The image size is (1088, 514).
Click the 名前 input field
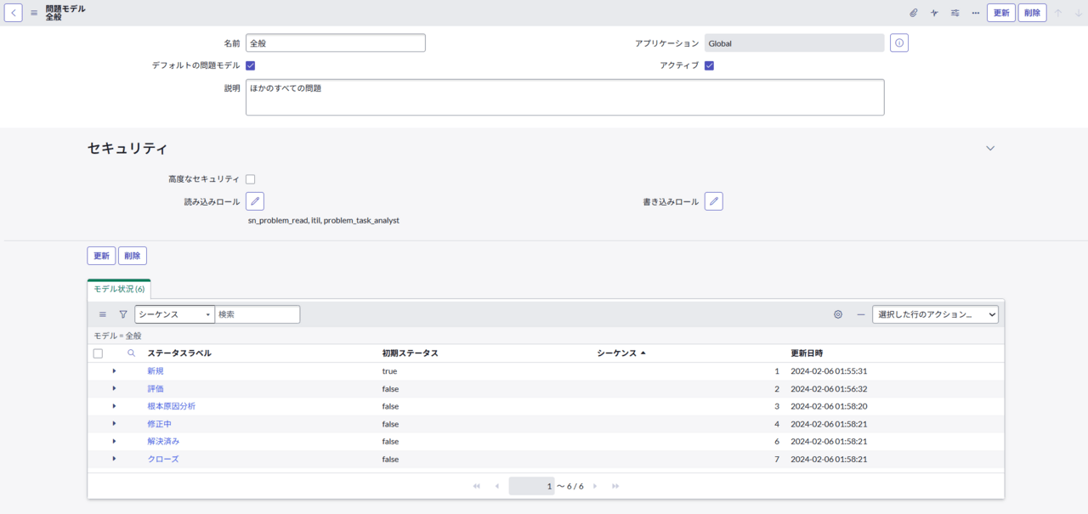click(x=335, y=43)
